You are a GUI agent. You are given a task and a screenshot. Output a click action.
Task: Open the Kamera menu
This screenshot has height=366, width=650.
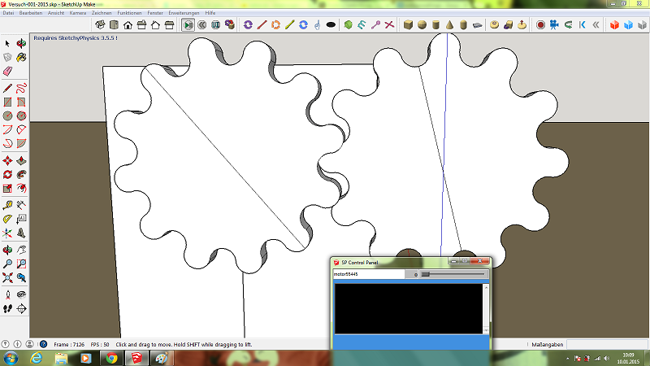[78, 14]
